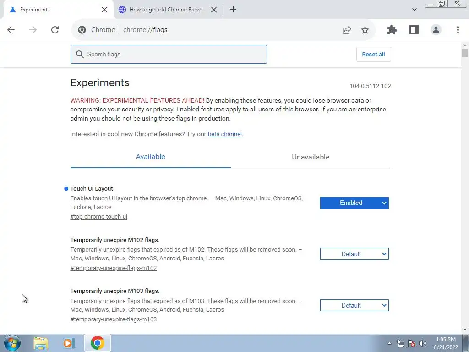
Task: Open Touch UI Layout Enabled dropdown
Action: tap(354, 203)
